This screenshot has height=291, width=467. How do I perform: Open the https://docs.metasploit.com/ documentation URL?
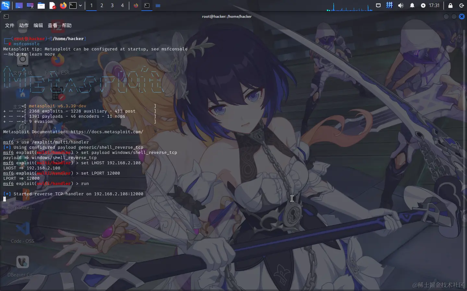pos(107,132)
